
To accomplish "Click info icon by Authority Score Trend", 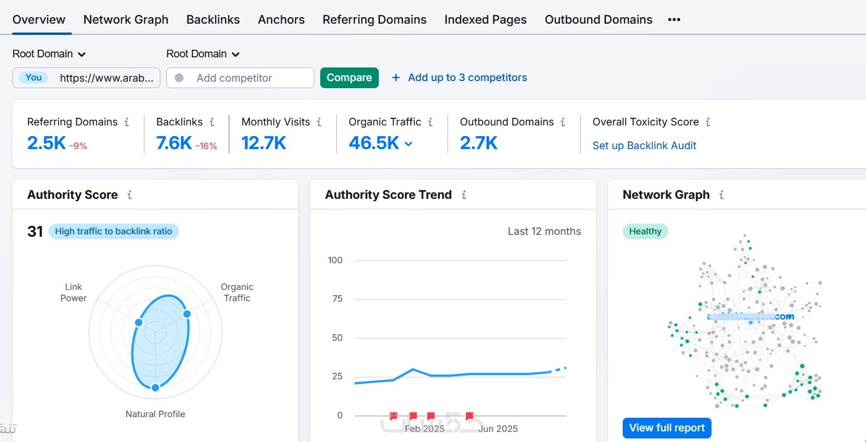I will [x=464, y=195].
